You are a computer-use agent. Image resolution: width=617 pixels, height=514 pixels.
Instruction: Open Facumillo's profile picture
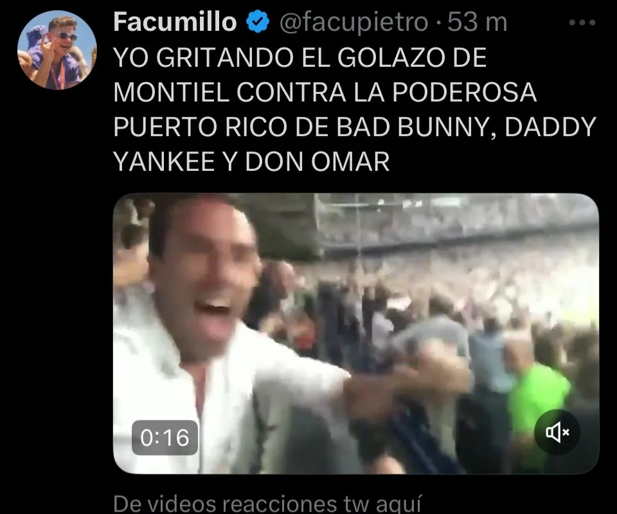57,50
